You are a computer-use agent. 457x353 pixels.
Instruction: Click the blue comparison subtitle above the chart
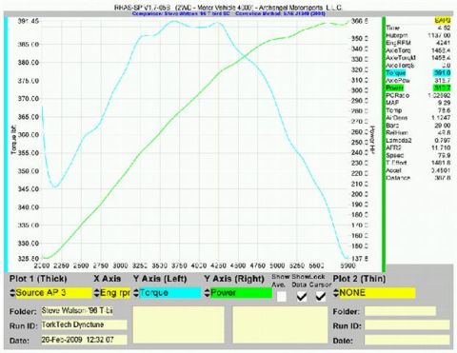tap(228, 13)
